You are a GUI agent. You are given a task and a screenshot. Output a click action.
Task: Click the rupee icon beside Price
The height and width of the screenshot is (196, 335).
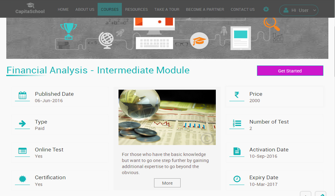[x=237, y=95]
